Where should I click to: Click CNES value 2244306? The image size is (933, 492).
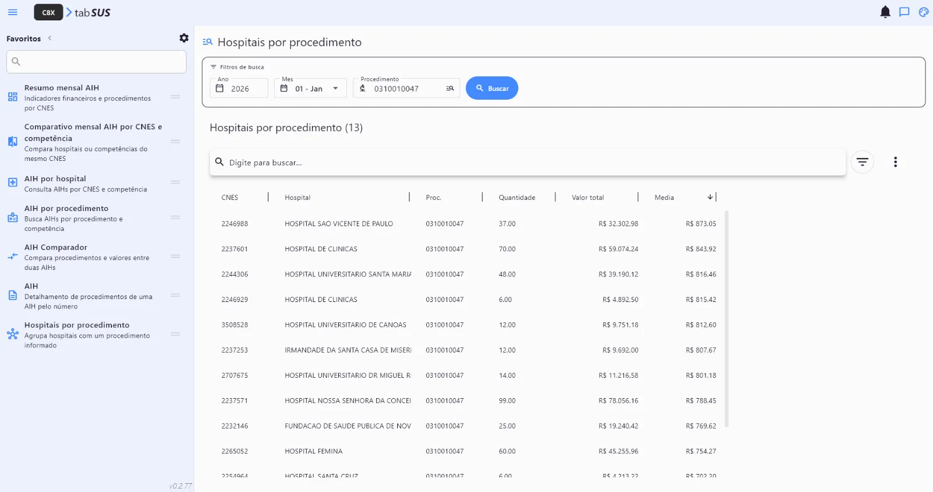(234, 274)
